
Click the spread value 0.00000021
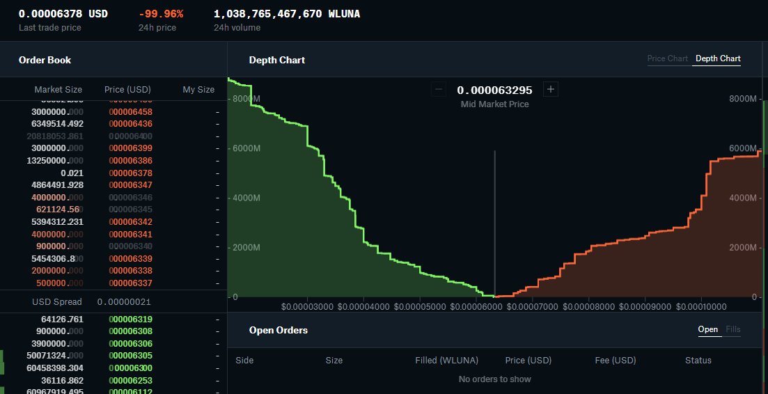click(x=124, y=302)
